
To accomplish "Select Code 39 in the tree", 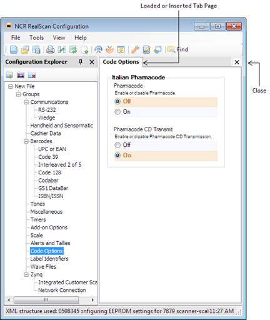I will coord(48,157).
